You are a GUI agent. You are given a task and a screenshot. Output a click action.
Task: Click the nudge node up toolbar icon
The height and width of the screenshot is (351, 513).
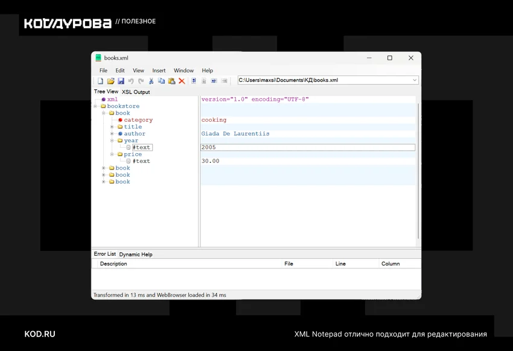tap(194, 81)
